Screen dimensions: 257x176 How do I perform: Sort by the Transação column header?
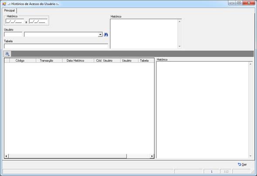click(x=49, y=60)
